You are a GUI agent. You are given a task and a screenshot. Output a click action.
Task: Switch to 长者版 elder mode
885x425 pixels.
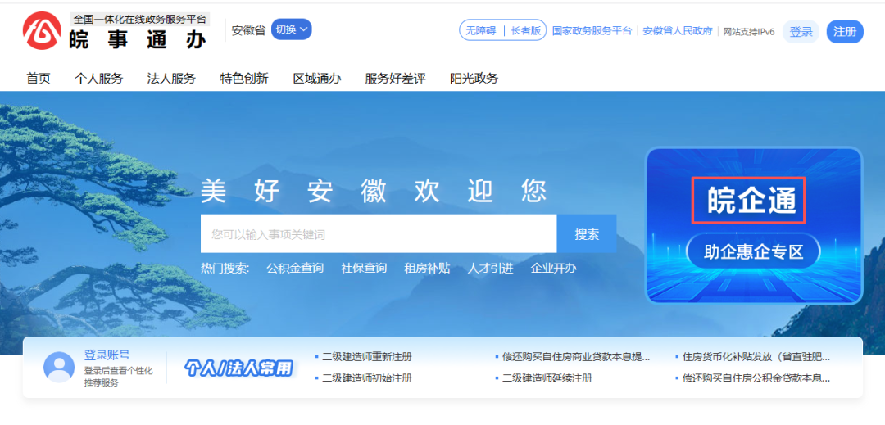tap(526, 31)
